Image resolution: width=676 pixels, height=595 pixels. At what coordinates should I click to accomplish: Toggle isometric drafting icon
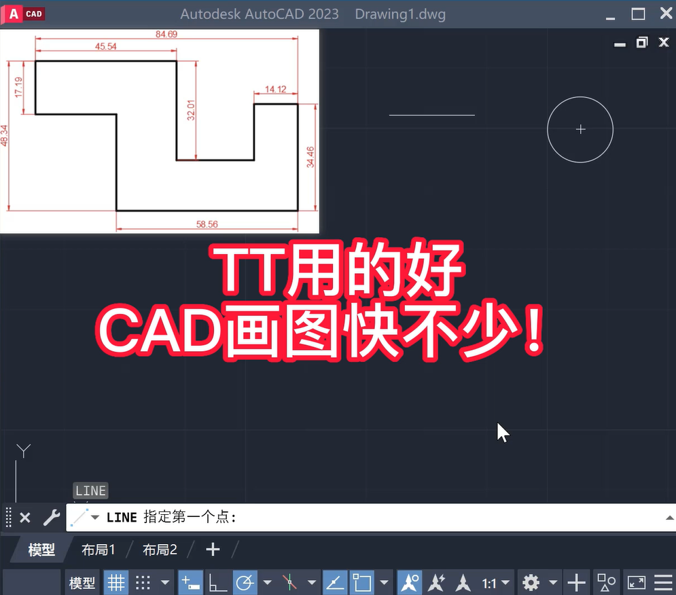(x=289, y=583)
